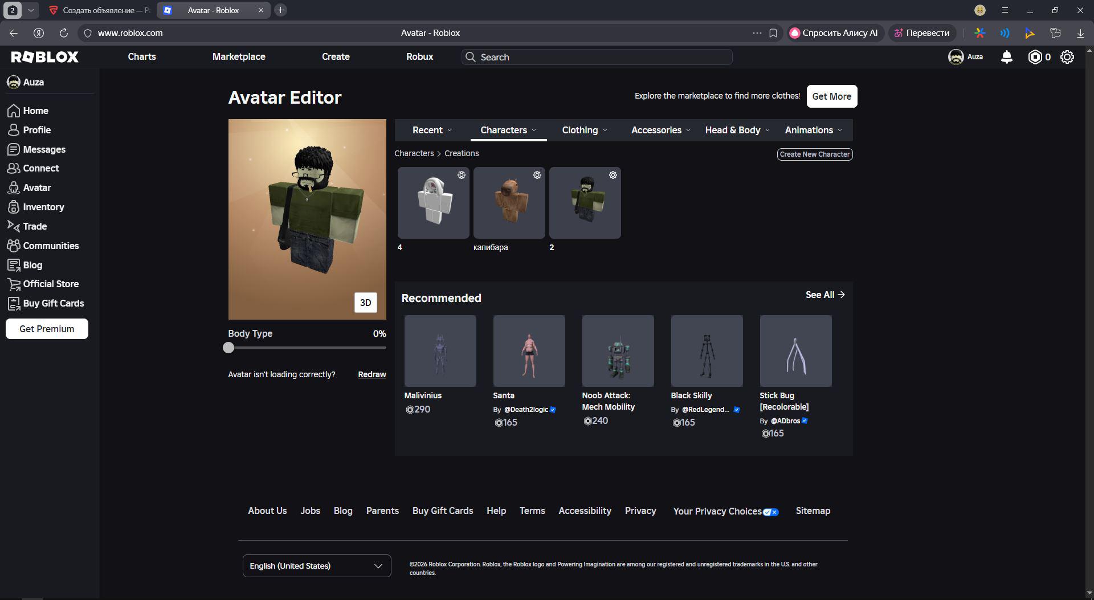Go back with the browser back arrow
The image size is (1094, 600).
tap(14, 33)
